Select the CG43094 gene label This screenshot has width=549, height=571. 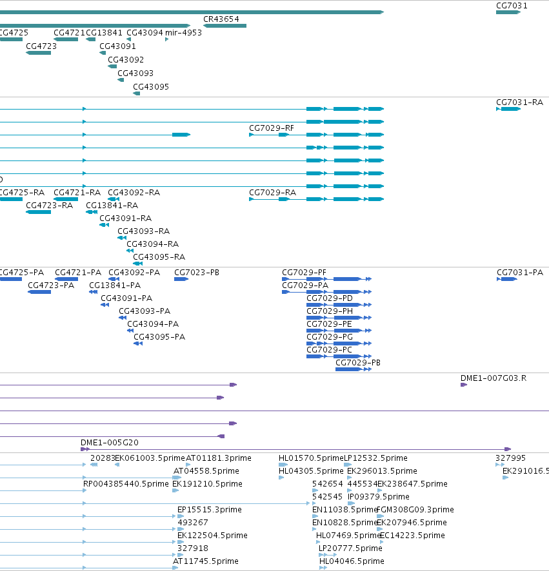[x=145, y=32]
